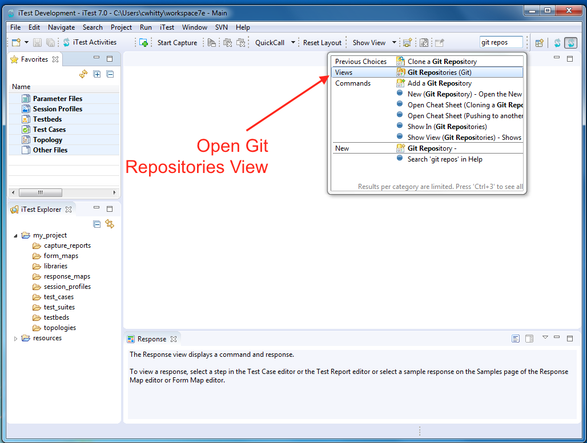The image size is (587, 443).
Task: Switch to the active iTest perspective icon
Action: [570, 43]
